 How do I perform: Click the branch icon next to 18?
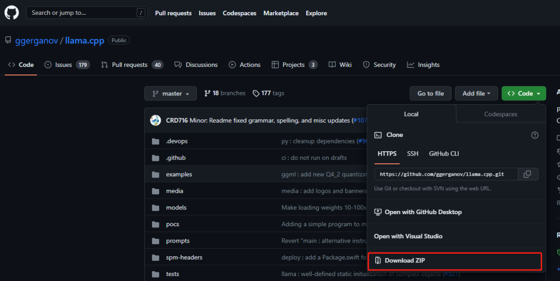[207, 93]
